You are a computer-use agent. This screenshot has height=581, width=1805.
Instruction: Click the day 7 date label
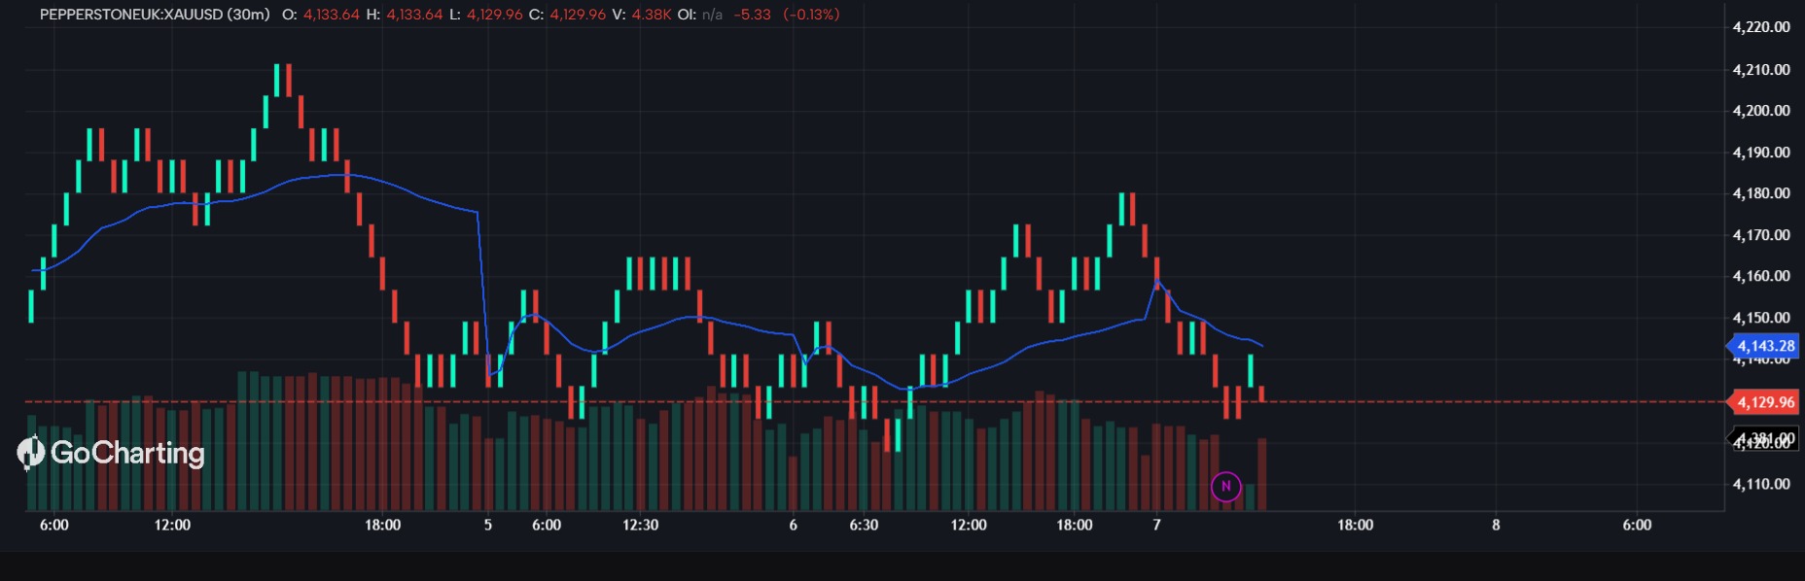1156,525
